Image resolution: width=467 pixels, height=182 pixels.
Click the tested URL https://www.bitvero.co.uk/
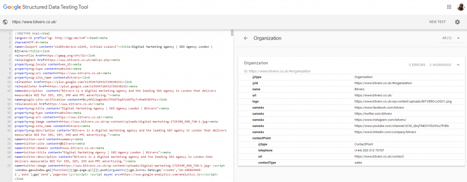(x=34, y=22)
